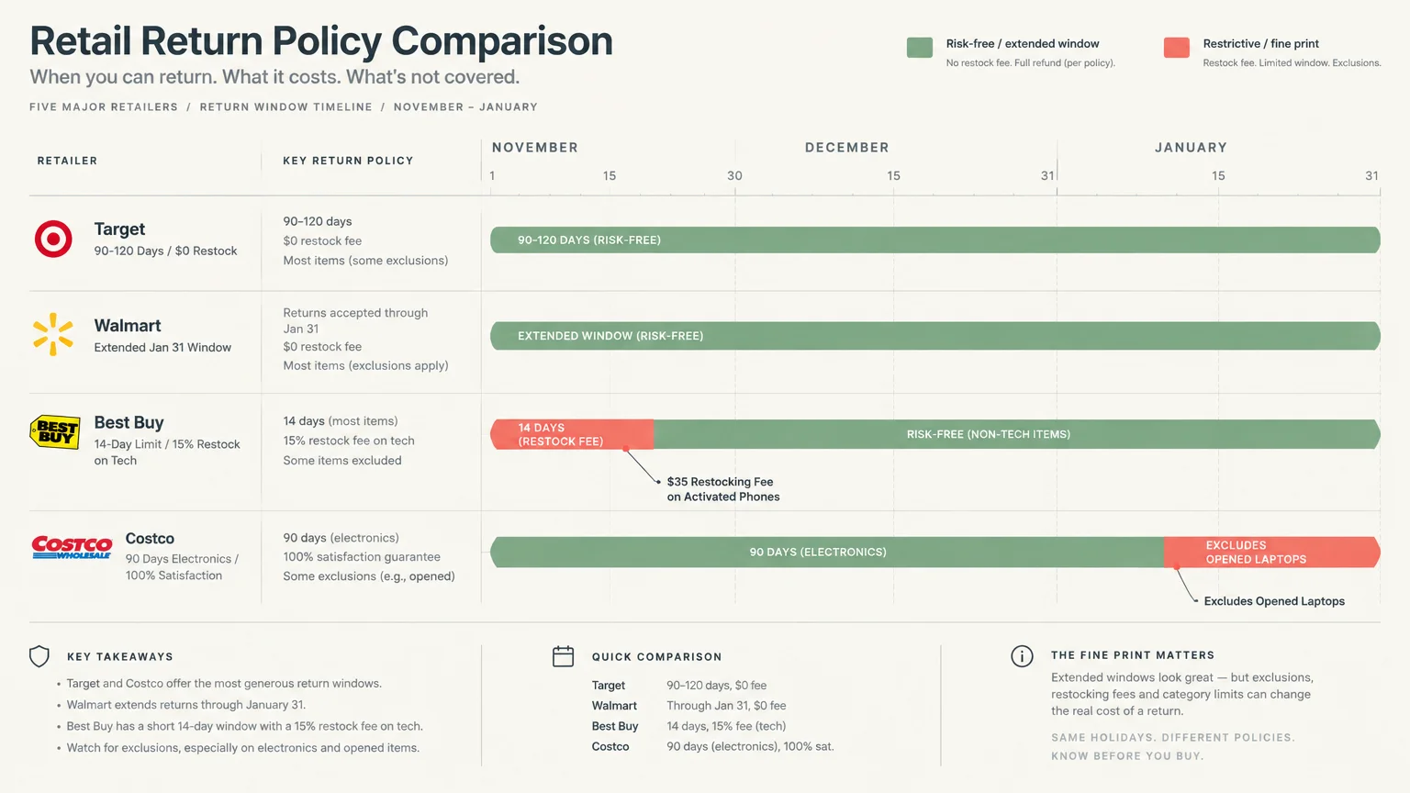Click "Through Jan 31, $0 fee" in Quick Comparison

(x=726, y=706)
